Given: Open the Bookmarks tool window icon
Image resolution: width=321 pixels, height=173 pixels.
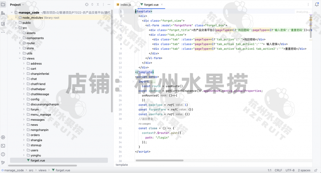Looking at the screenshot, I should (3, 24).
